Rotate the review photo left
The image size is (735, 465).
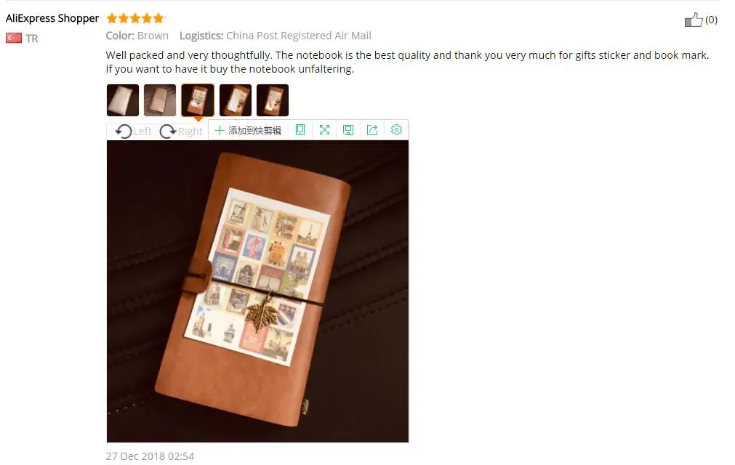click(133, 132)
